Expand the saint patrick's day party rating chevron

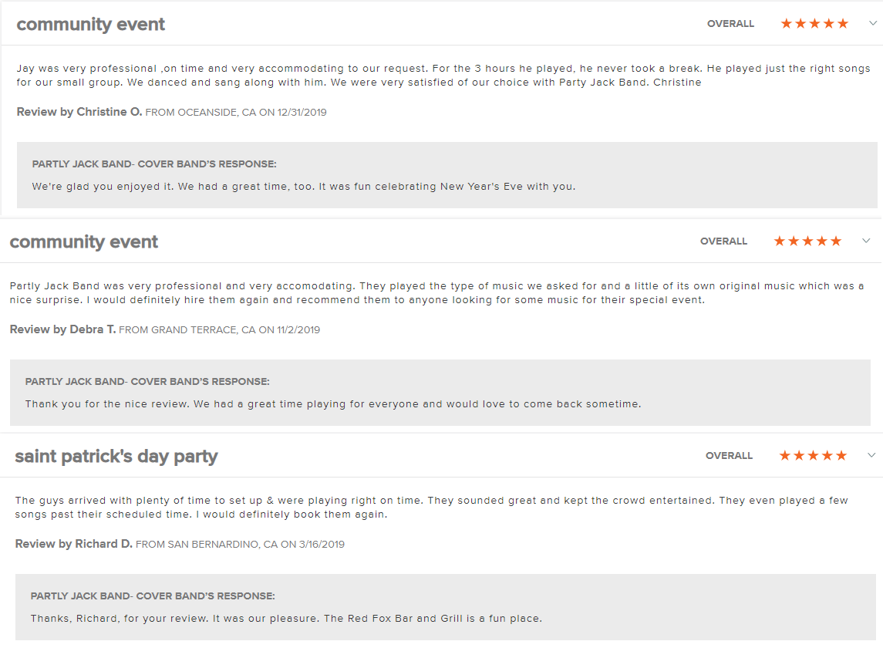point(871,455)
